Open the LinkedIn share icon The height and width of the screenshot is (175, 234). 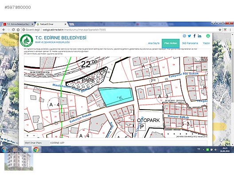click(x=199, y=36)
